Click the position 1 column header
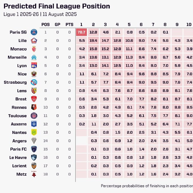The width and height of the screenshot is (193, 193). [x=81, y=24]
